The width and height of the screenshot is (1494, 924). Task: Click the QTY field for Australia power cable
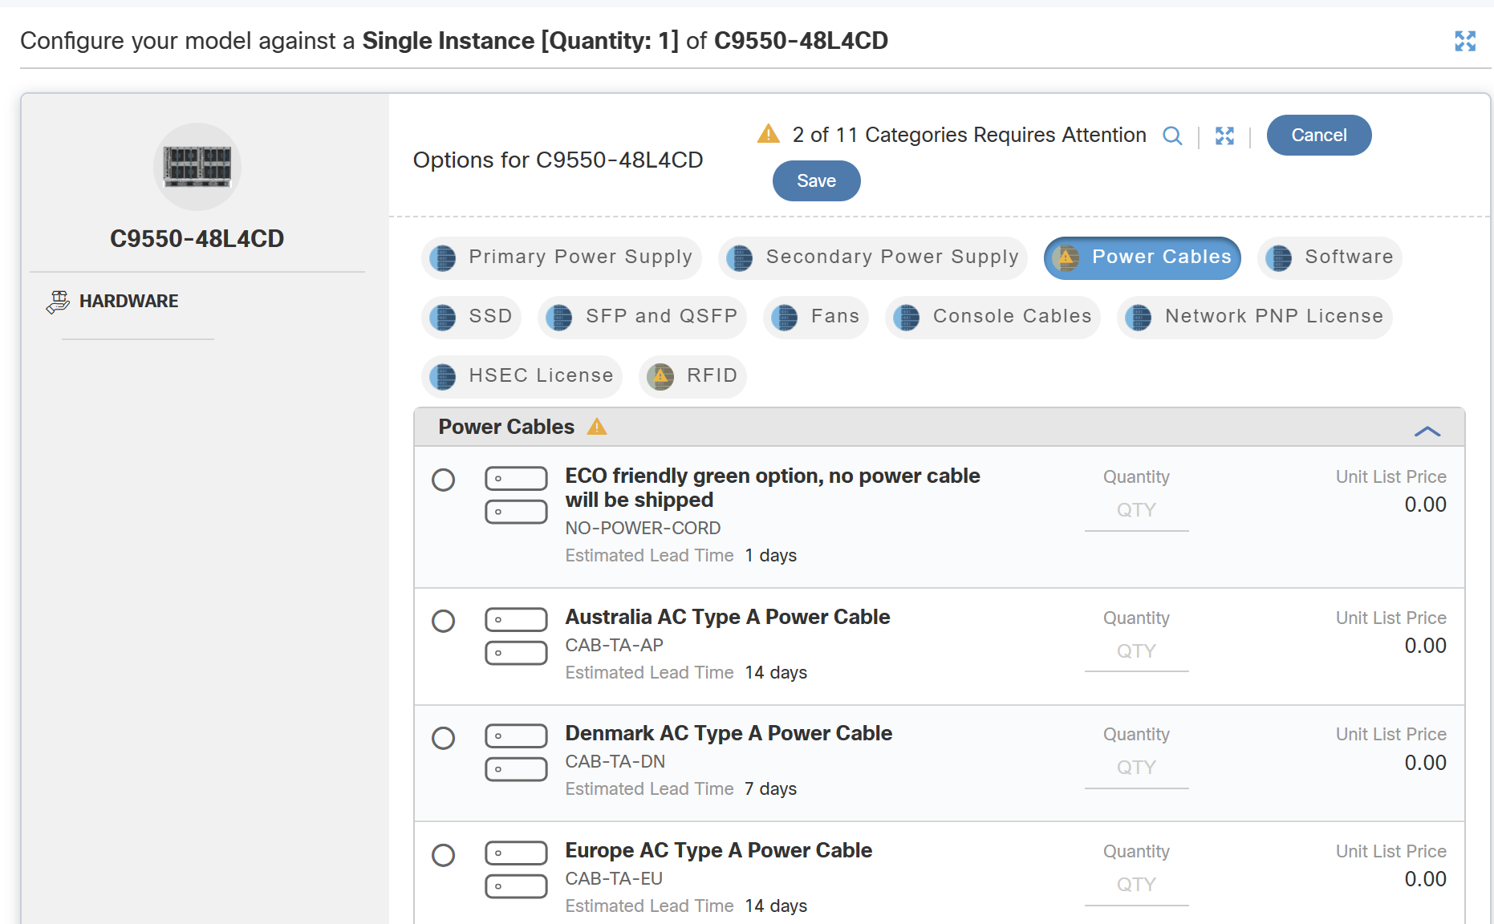coord(1136,652)
